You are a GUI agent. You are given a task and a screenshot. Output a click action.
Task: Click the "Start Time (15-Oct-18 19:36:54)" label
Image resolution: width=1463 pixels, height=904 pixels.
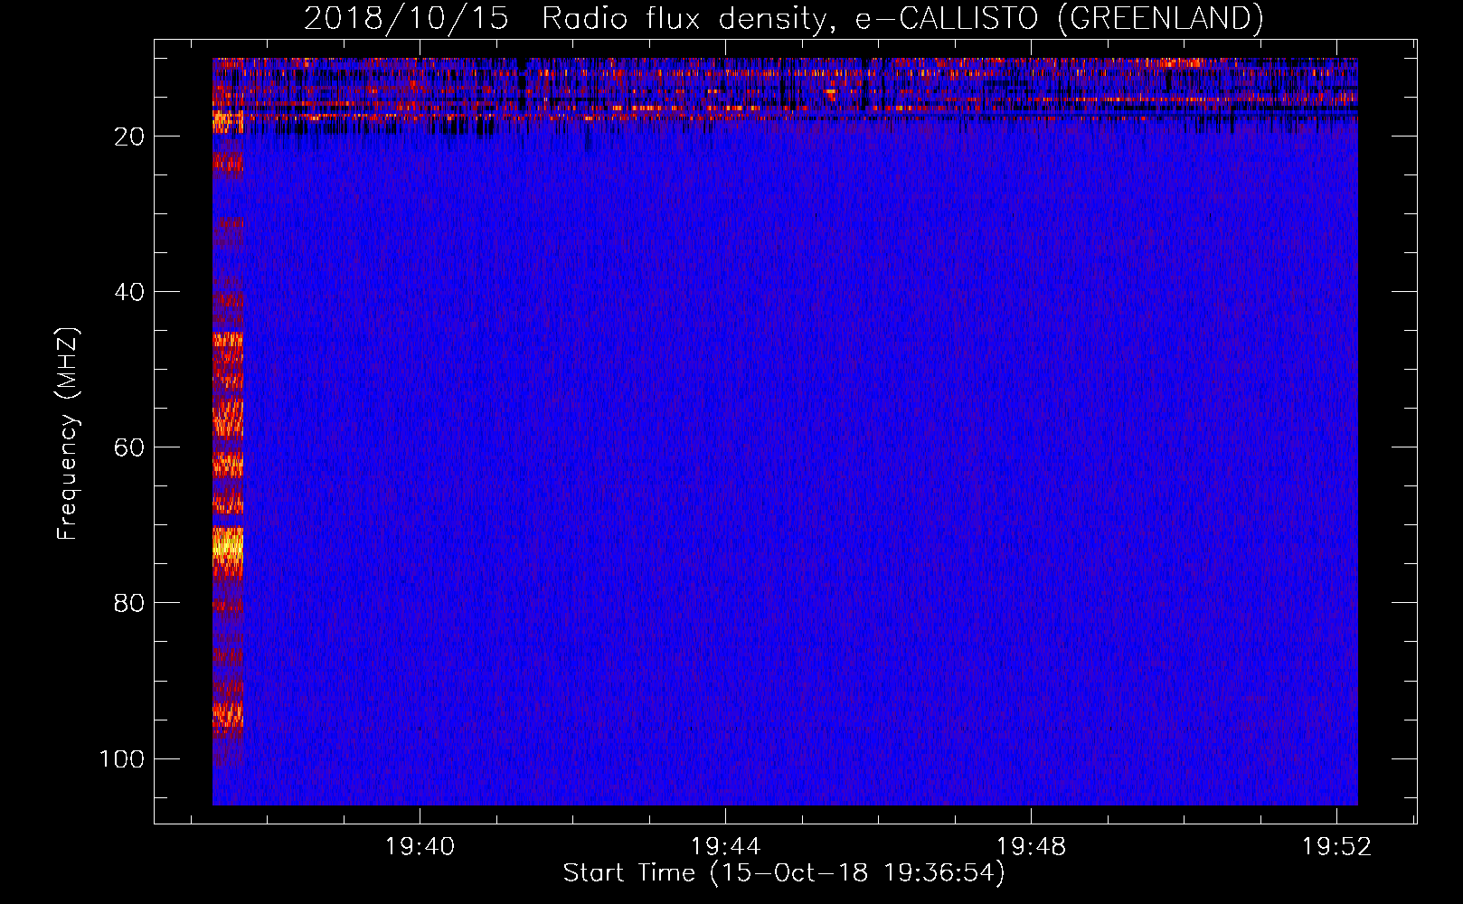coord(784,873)
